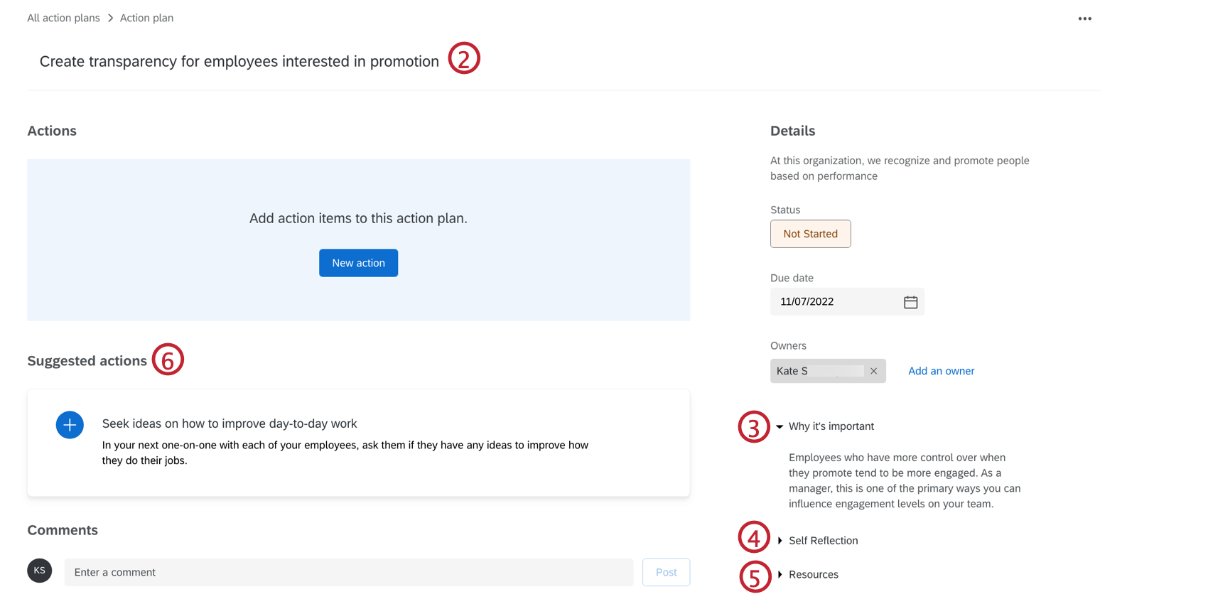Select the Seek ideas suggested action title
The height and width of the screenshot is (604, 1208).
(230, 424)
